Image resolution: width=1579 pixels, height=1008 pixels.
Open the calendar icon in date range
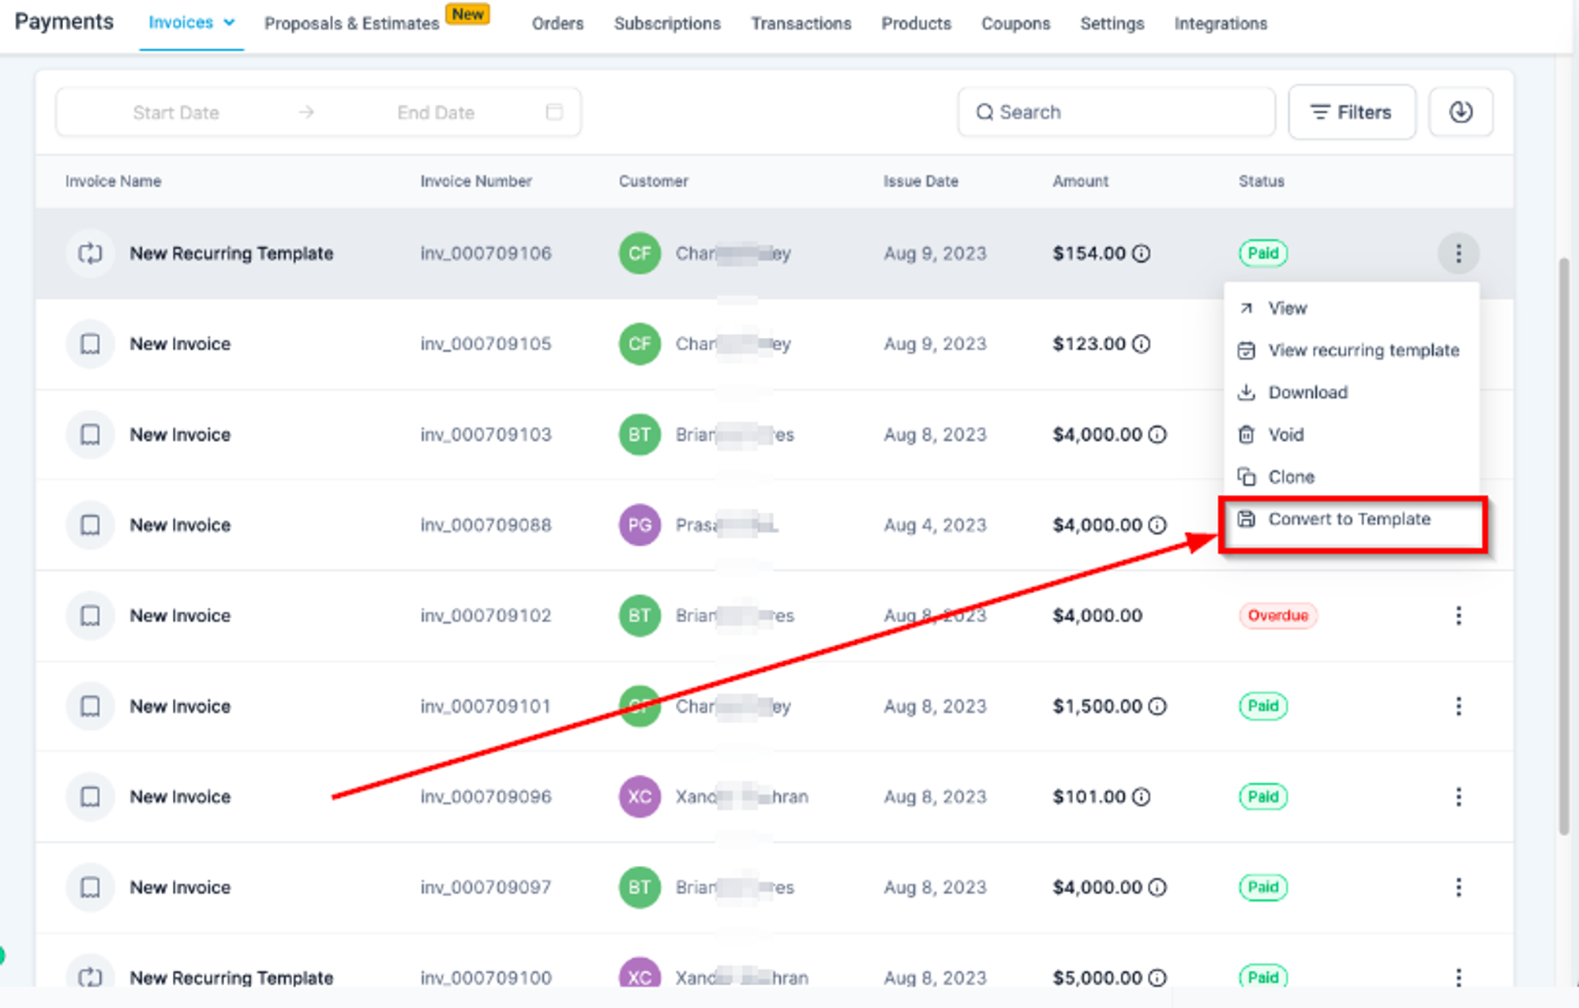[x=554, y=112]
